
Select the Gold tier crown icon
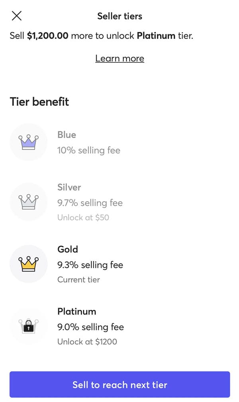click(28, 264)
